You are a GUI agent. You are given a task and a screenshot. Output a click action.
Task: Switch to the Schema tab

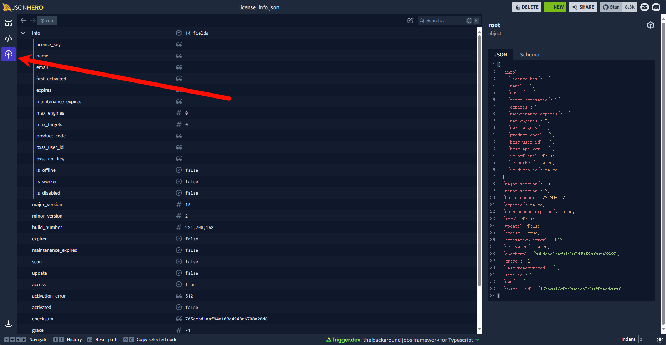point(529,55)
